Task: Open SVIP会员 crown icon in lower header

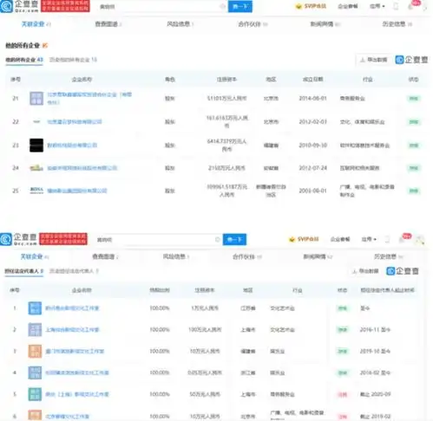Action: click(x=292, y=239)
